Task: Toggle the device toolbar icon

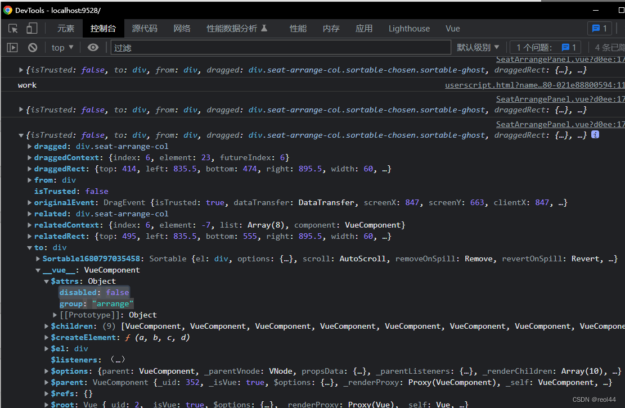Action: [32, 28]
